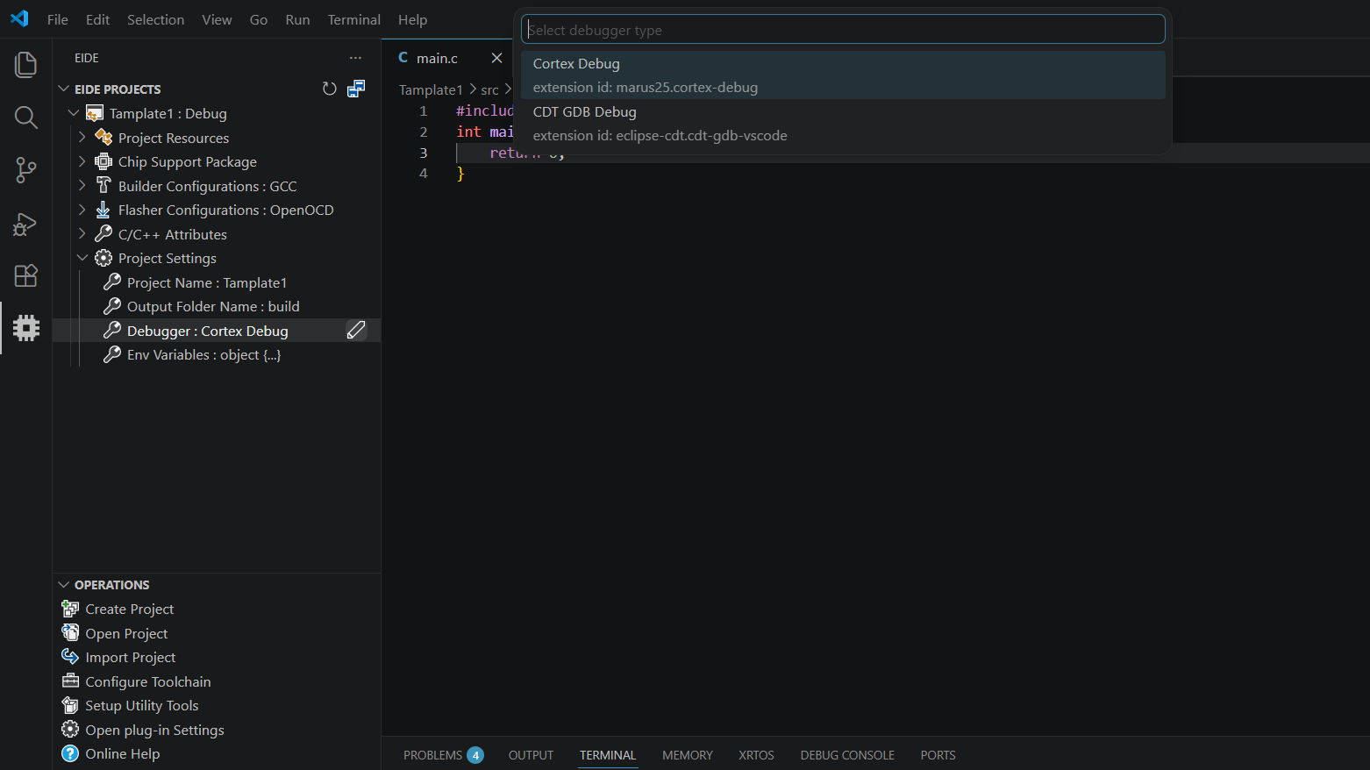Click the Create Project icon

[70, 609]
